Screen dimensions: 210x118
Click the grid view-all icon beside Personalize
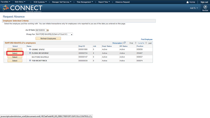(125, 43)
